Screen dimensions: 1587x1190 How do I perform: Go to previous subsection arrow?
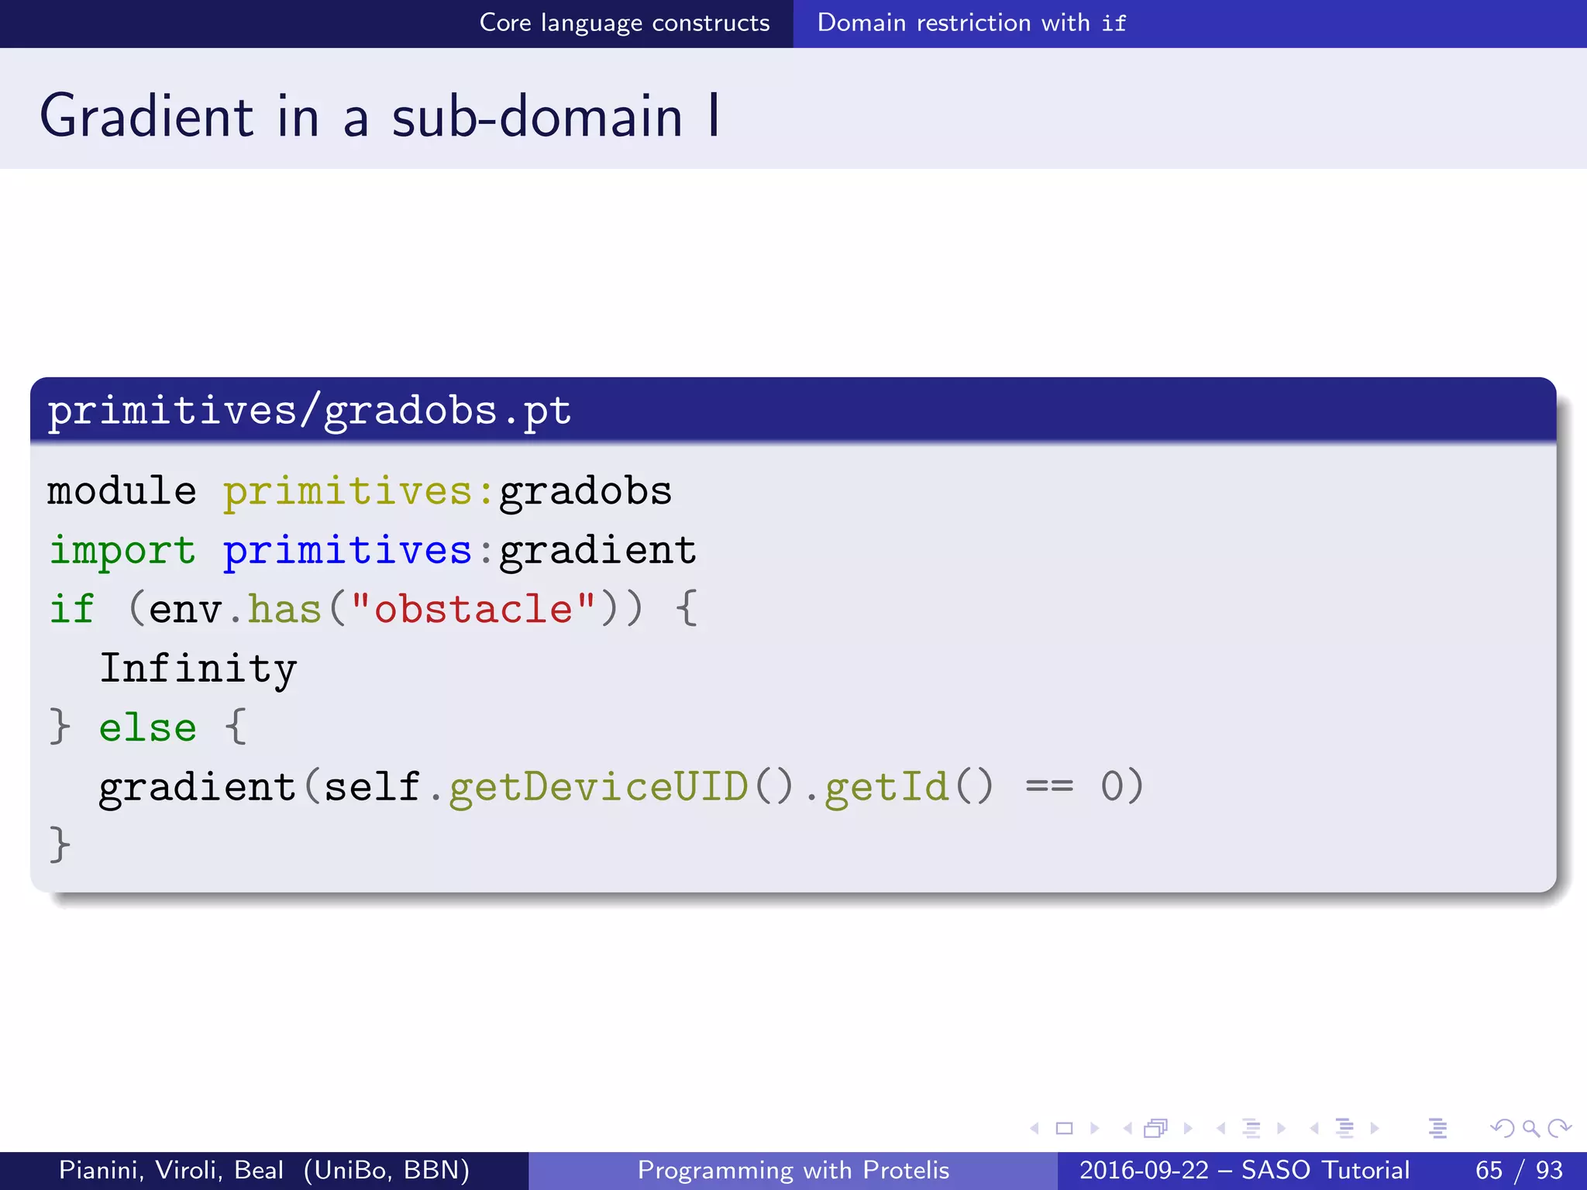tap(1221, 1128)
